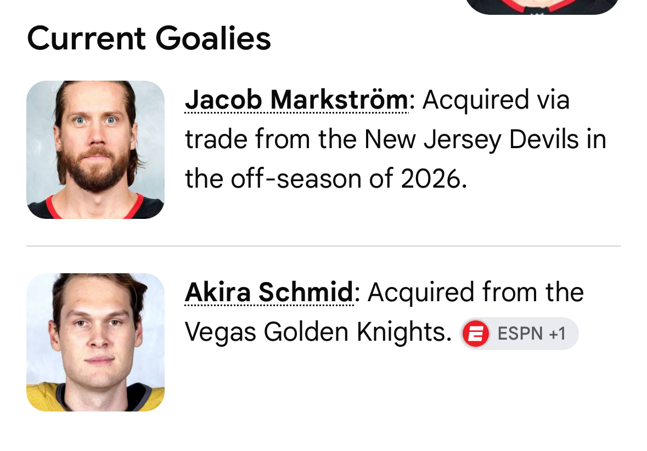Open the Akira Schmid name link
This screenshot has height=451, width=647.
269,292
